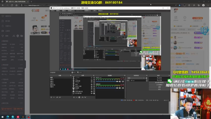Open OBS from the Windows taskbar

point(28,117)
